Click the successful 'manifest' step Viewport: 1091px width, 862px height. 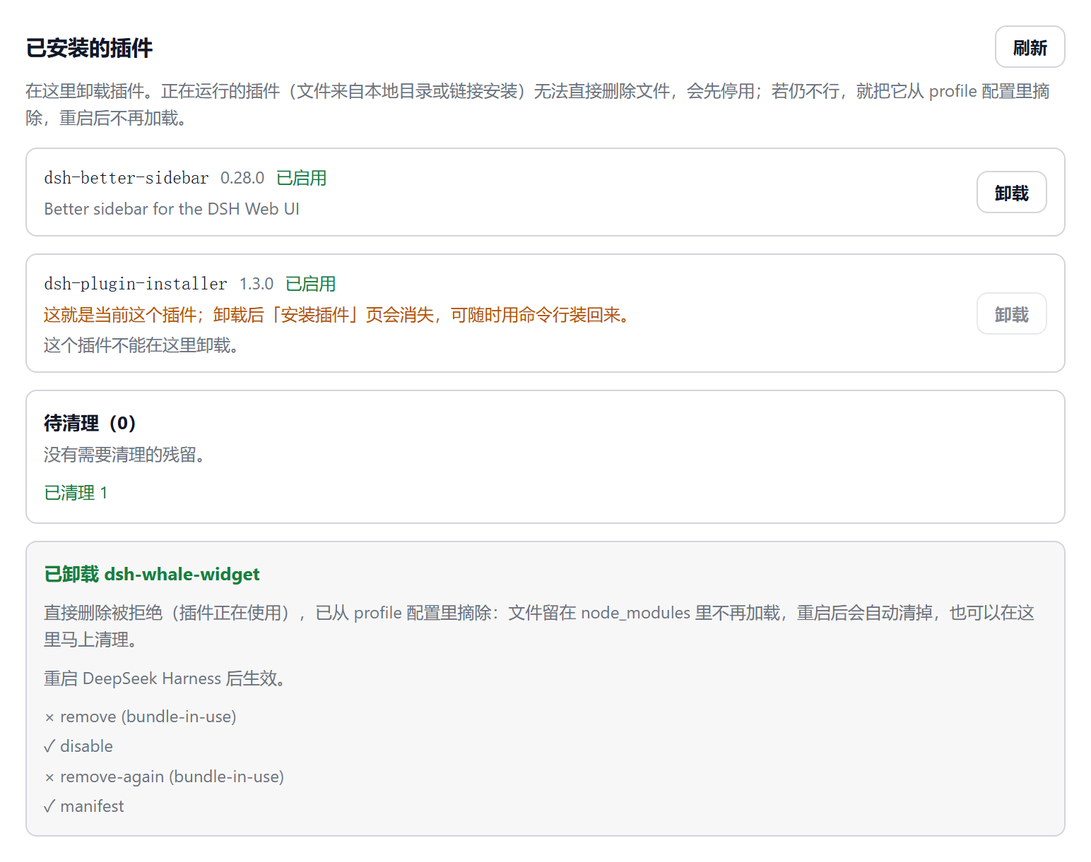pos(84,806)
